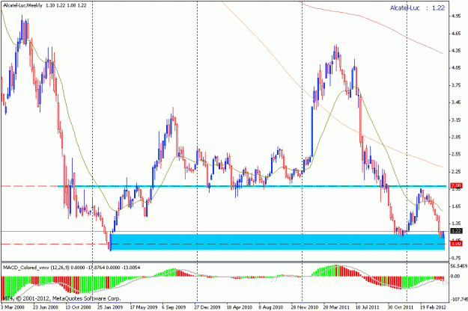The height and width of the screenshot is (311, 468).
Task: Click the 4.95 price axis label
Action: (456, 16)
